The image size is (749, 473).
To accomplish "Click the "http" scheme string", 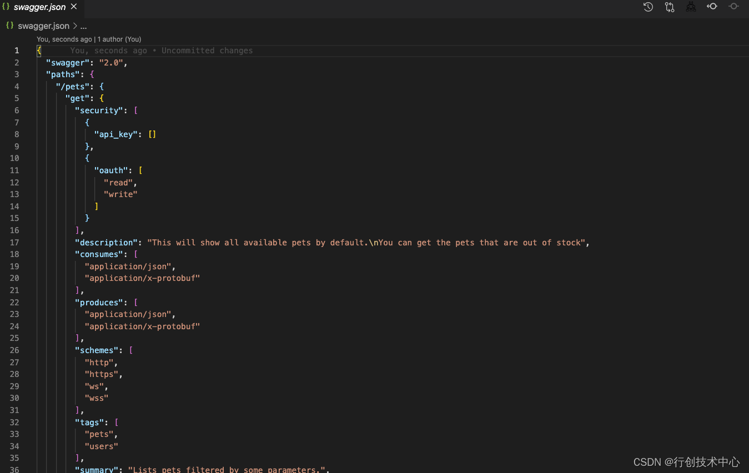I will point(99,363).
